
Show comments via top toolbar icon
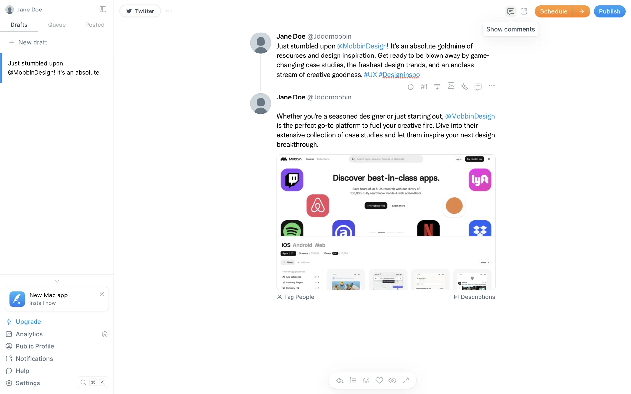(x=510, y=11)
